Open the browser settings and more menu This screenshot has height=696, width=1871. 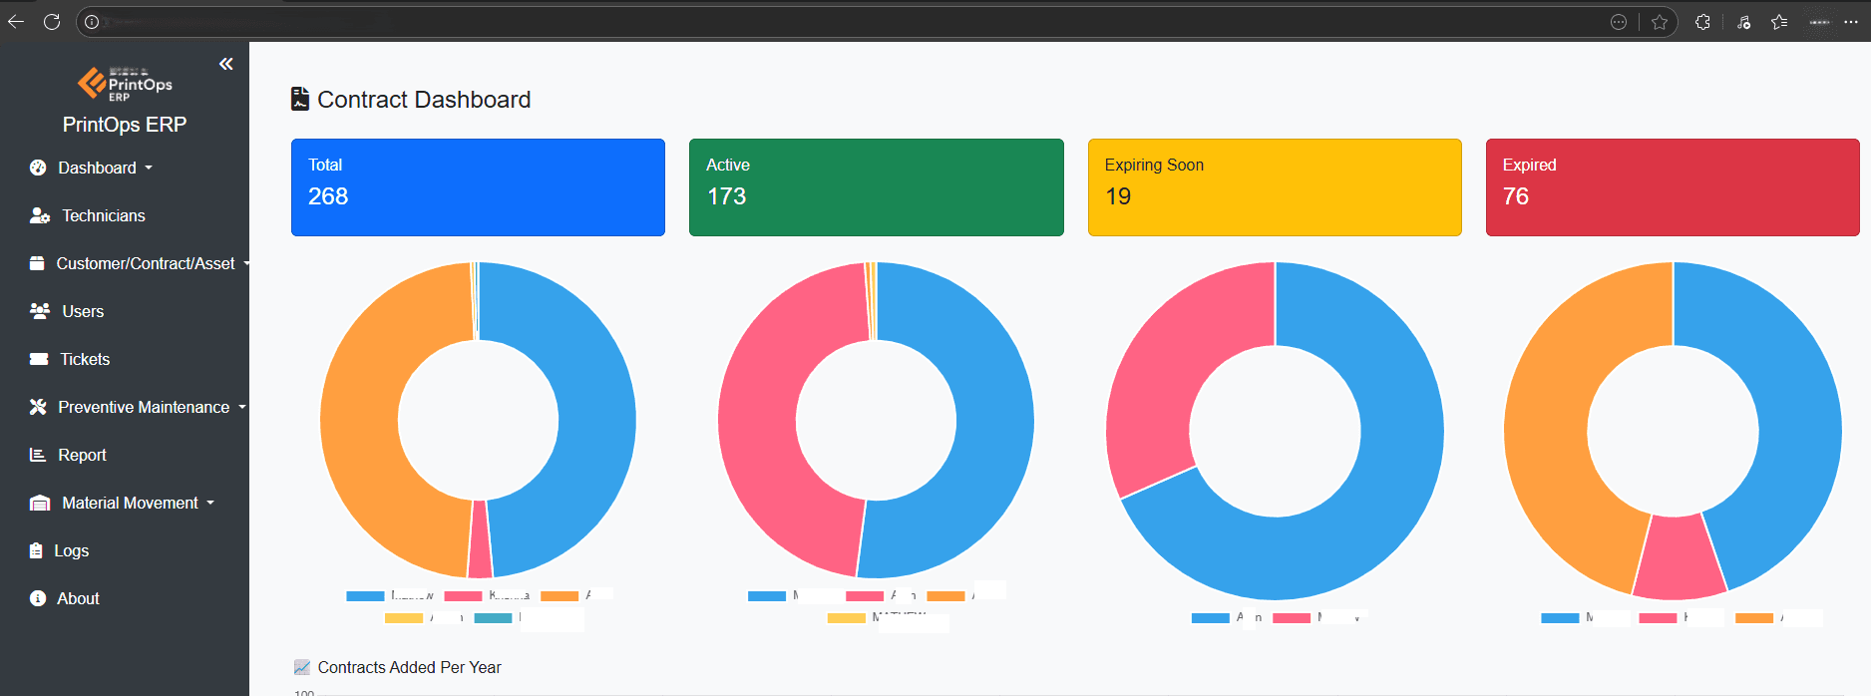coord(1851,22)
